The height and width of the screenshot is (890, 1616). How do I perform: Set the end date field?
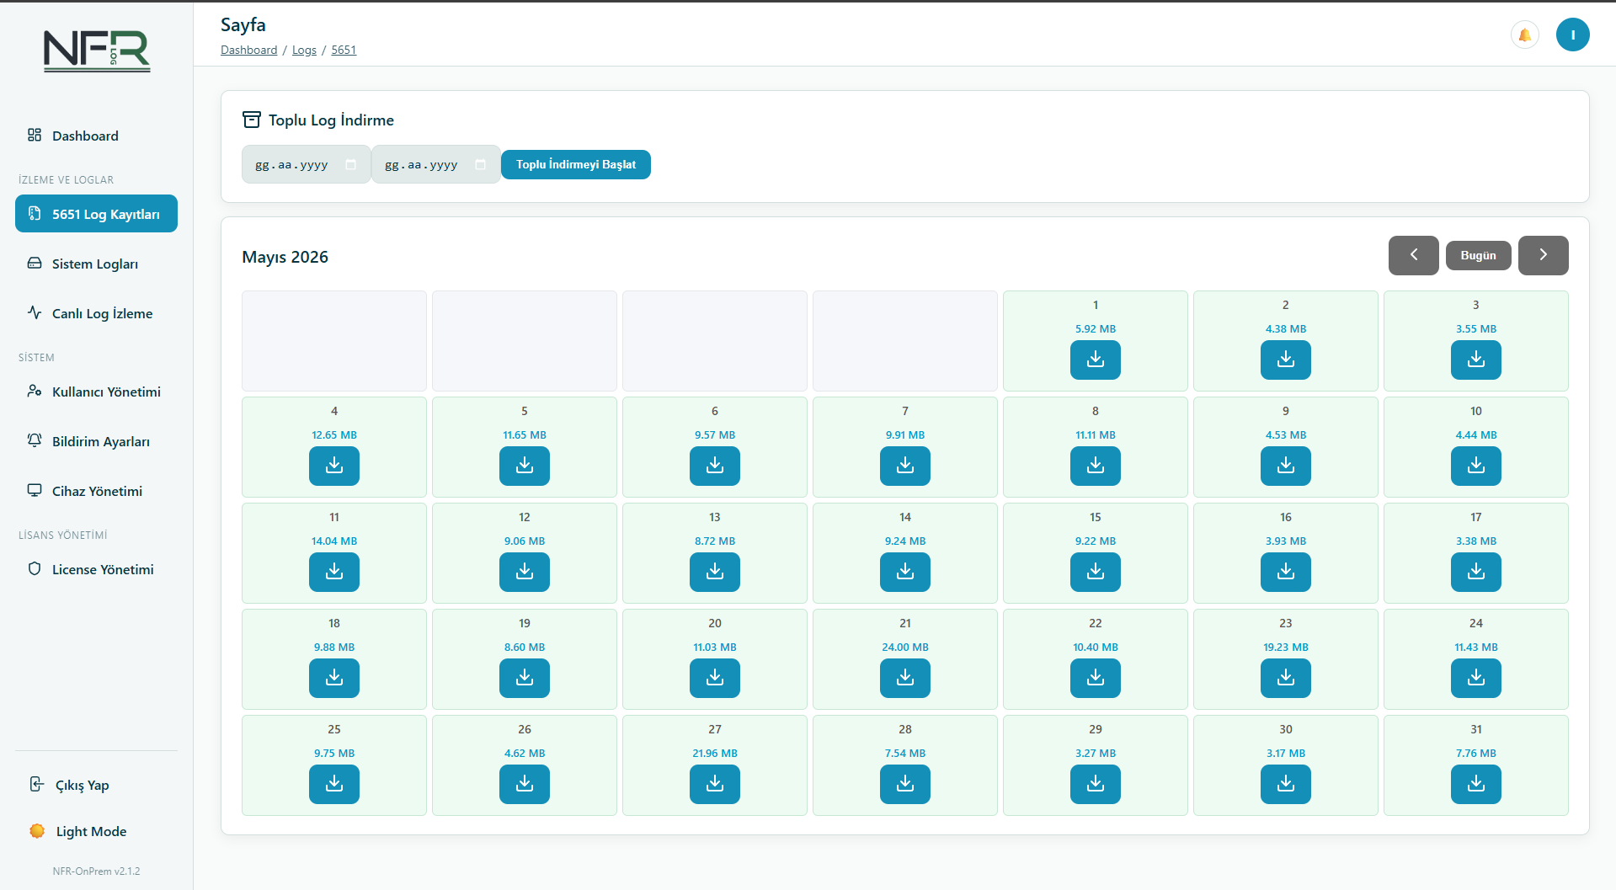435,164
